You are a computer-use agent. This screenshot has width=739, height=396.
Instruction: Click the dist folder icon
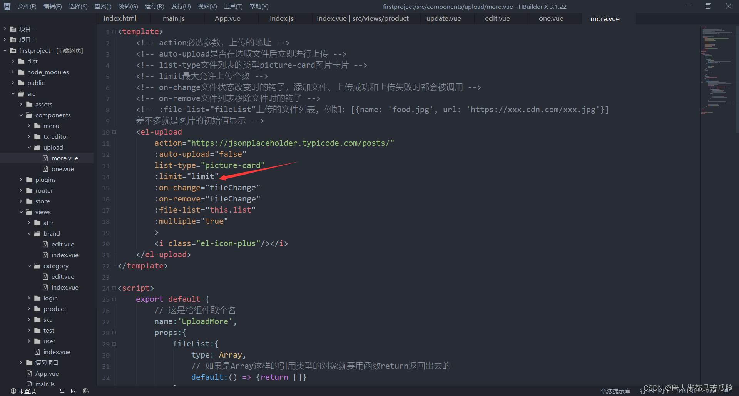[x=21, y=61]
